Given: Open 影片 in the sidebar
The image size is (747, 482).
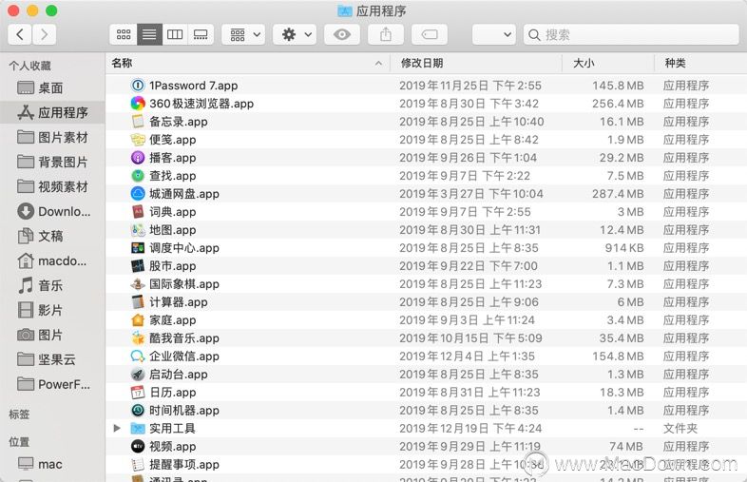Looking at the screenshot, I should coord(52,310).
